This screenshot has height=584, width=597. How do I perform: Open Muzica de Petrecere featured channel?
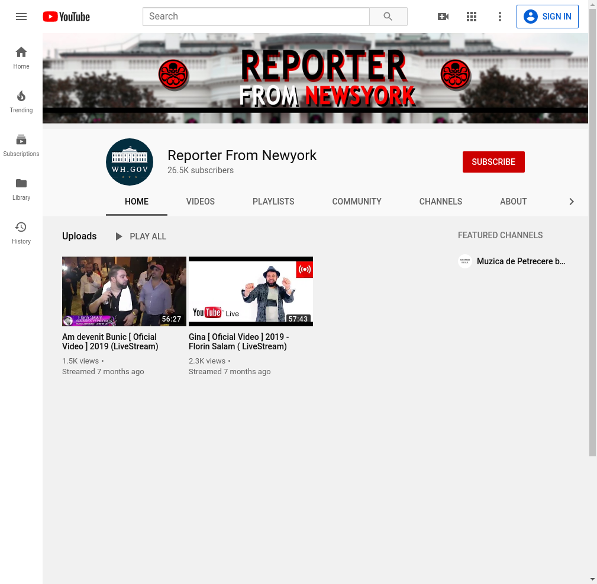[521, 261]
